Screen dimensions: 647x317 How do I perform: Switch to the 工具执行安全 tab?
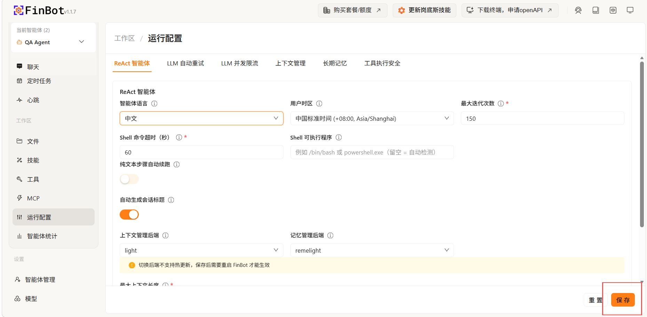382,63
